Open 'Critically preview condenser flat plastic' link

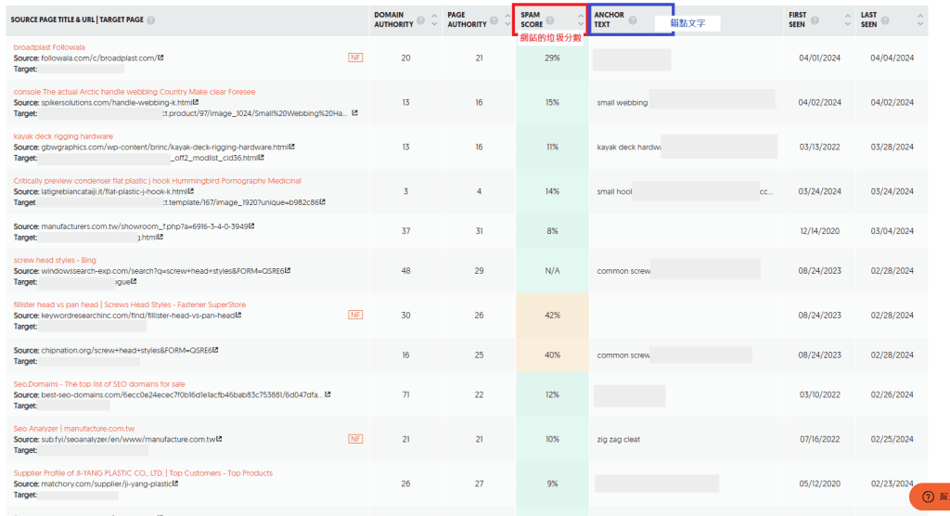coord(157,181)
